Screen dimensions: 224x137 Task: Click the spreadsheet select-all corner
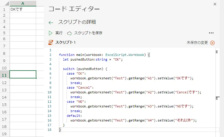click(4, 3)
